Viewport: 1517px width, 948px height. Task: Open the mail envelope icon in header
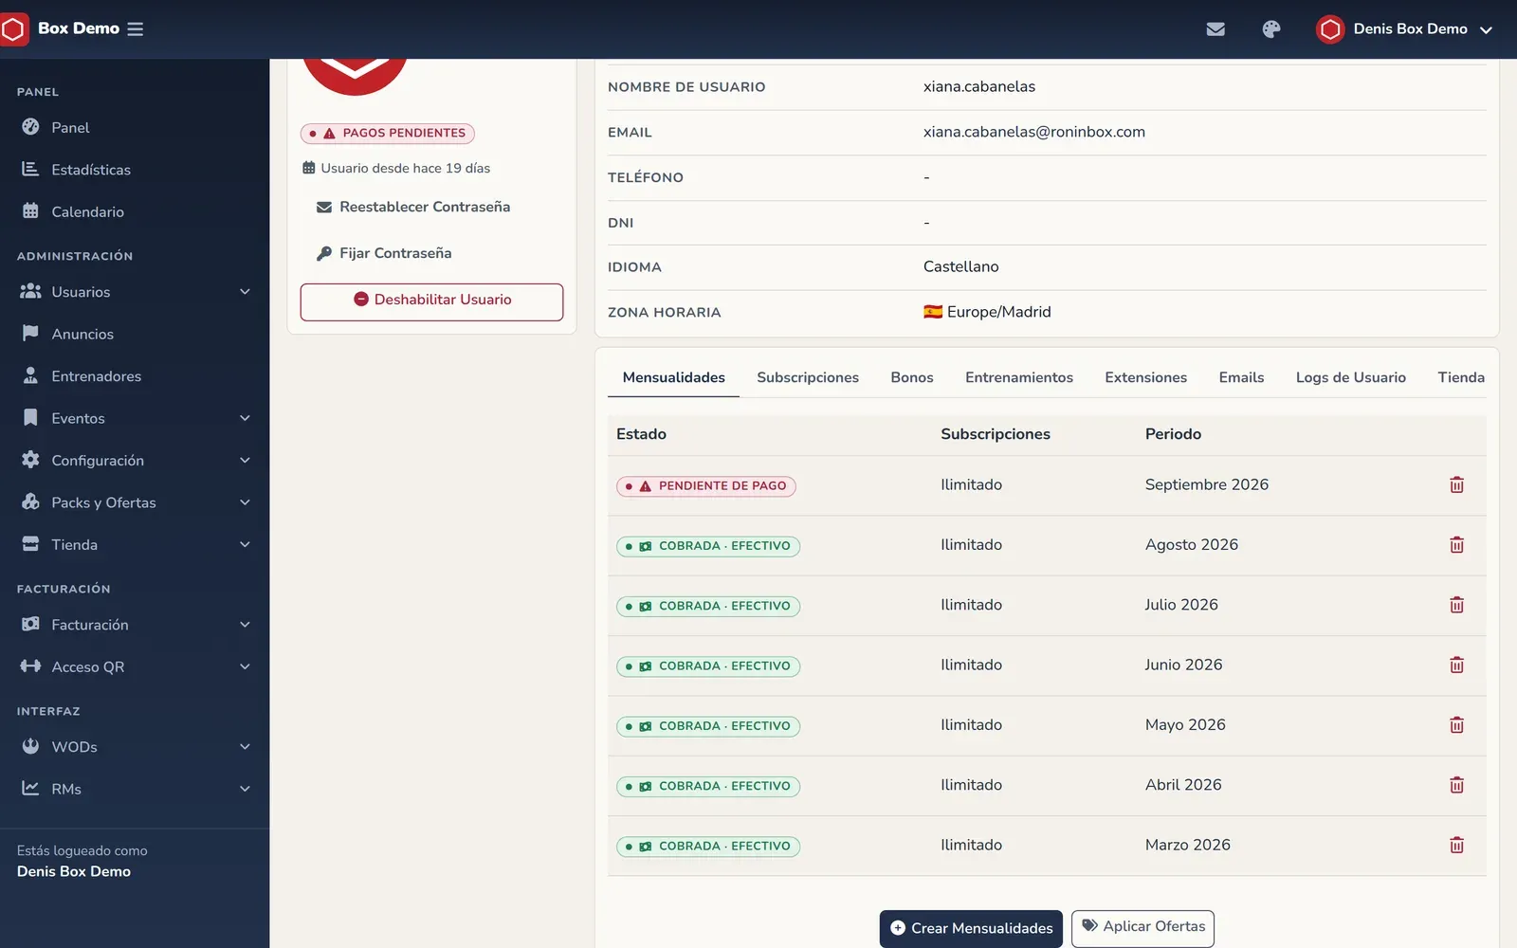(x=1215, y=29)
